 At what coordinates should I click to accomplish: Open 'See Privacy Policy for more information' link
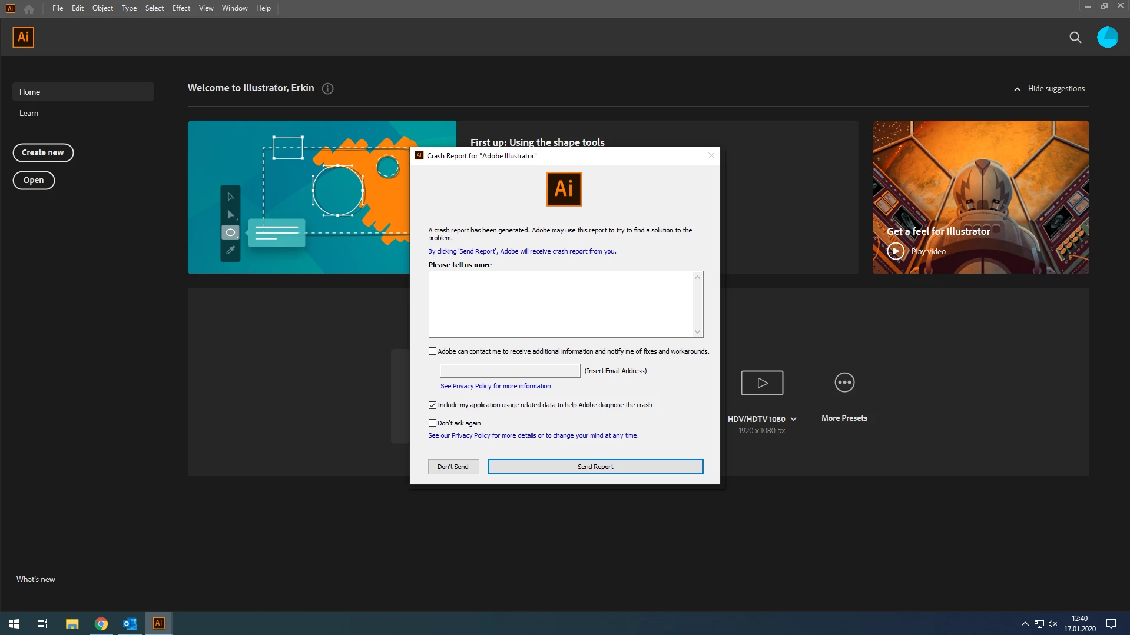pyautogui.click(x=496, y=387)
